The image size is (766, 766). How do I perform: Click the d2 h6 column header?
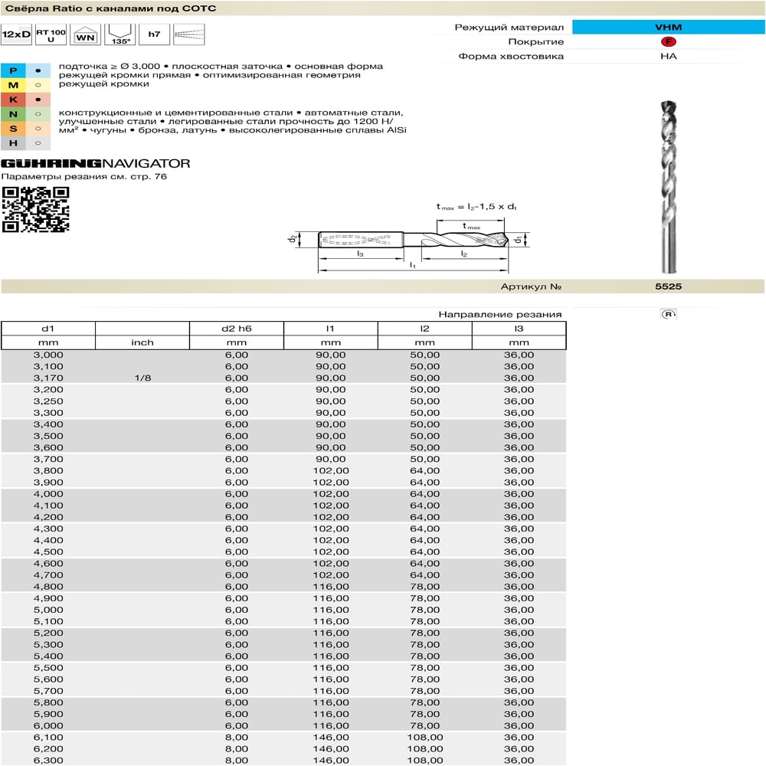[x=237, y=329]
